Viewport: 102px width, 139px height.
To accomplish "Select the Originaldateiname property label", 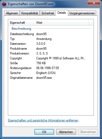I will (x=21, y=78).
